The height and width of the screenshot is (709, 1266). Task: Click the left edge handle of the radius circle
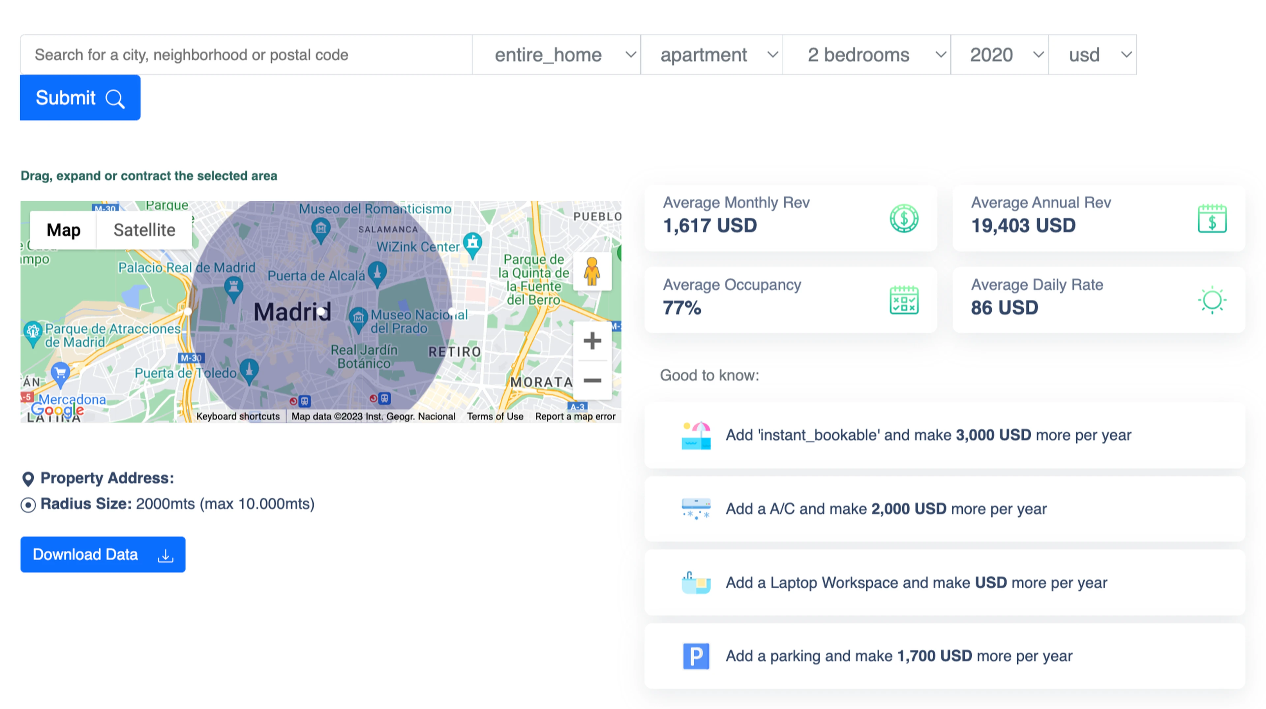pyautogui.click(x=187, y=311)
